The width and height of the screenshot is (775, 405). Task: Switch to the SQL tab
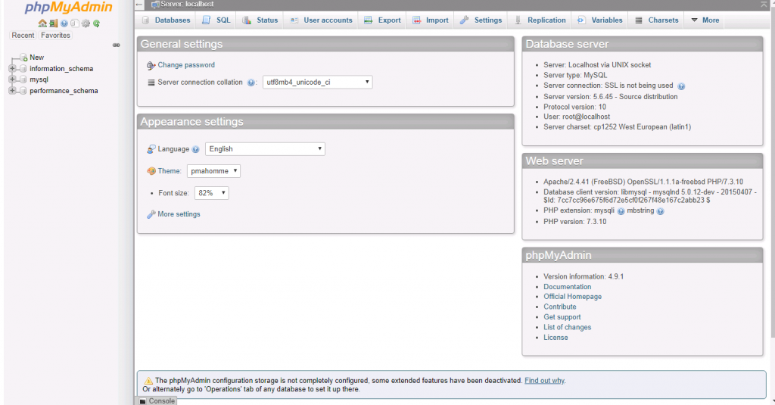point(216,20)
